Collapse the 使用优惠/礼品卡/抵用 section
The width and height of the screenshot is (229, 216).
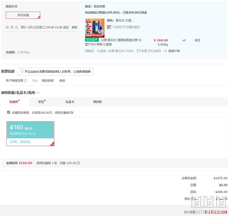pos(38,92)
